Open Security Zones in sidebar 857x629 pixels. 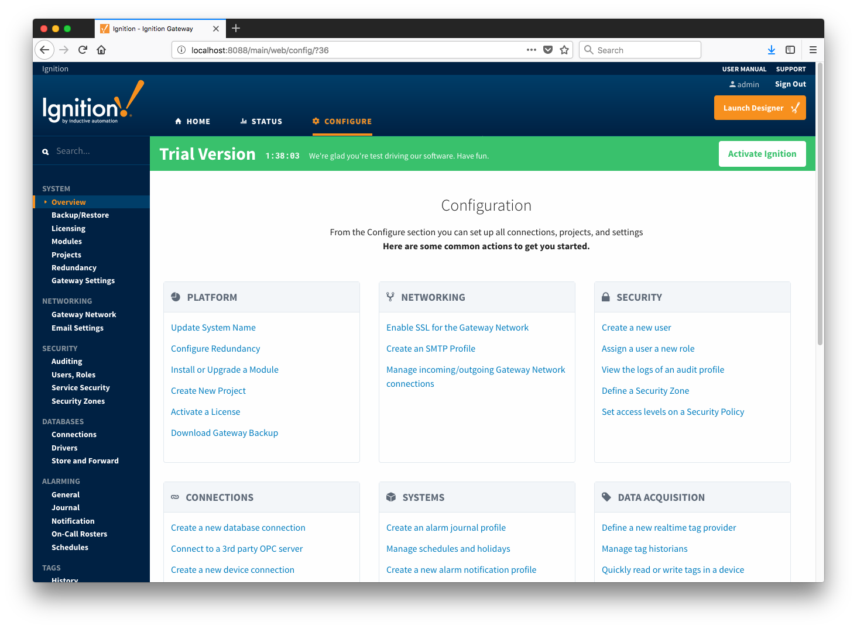click(x=78, y=401)
